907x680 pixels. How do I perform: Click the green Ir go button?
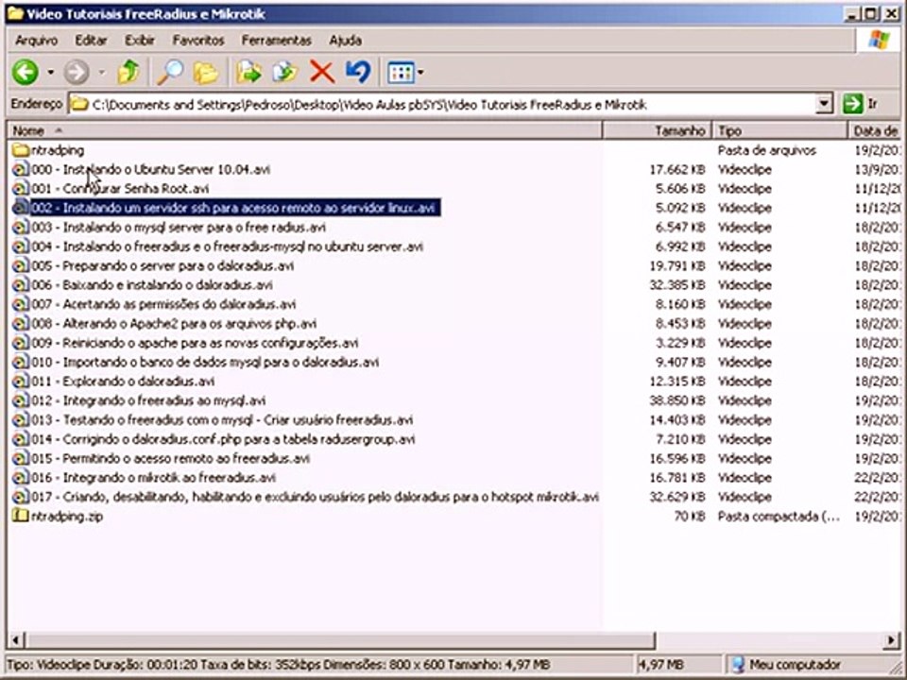pos(861,104)
